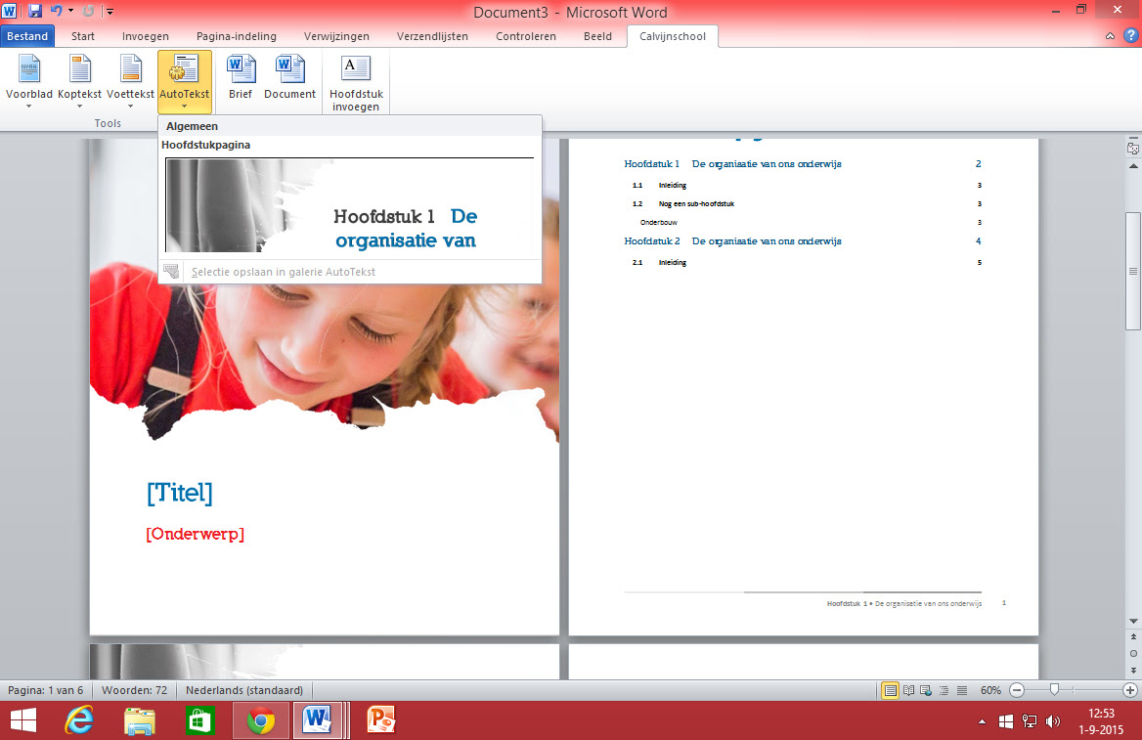Click Hoofdstuk 1 entry in table of contents
1142x740 pixels.
[803, 164]
